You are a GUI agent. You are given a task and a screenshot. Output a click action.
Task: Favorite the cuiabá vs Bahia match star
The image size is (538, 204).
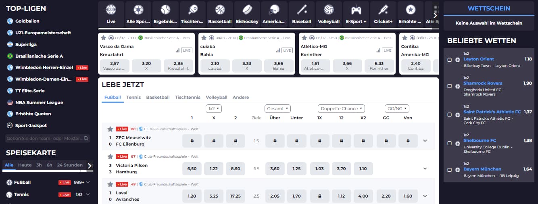click(204, 38)
